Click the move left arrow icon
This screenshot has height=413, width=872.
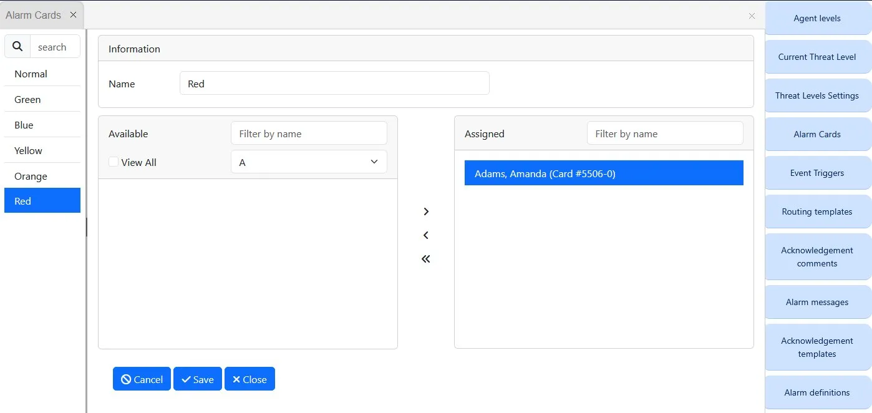[x=426, y=235]
